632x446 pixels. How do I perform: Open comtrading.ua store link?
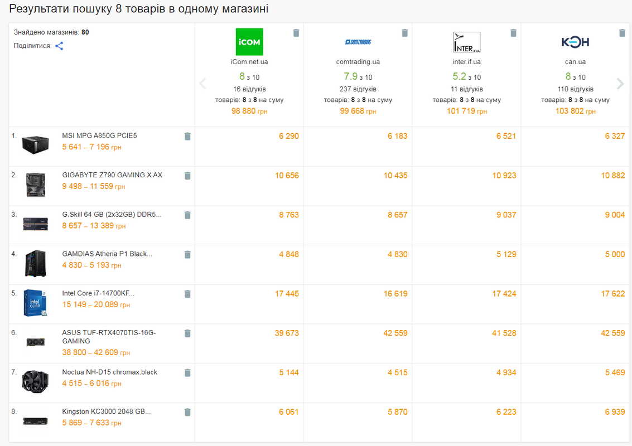coord(358,62)
